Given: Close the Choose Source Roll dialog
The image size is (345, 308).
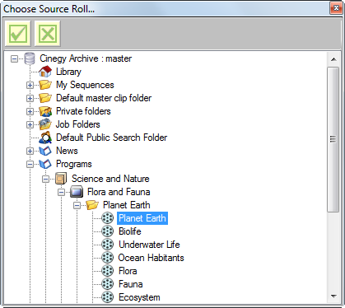Looking at the screenshot, I should pos(336,8).
